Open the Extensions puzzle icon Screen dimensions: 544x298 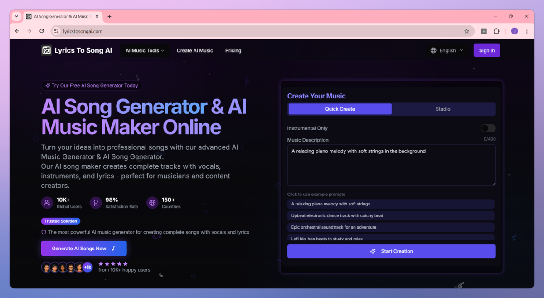(x=496, y=31)
